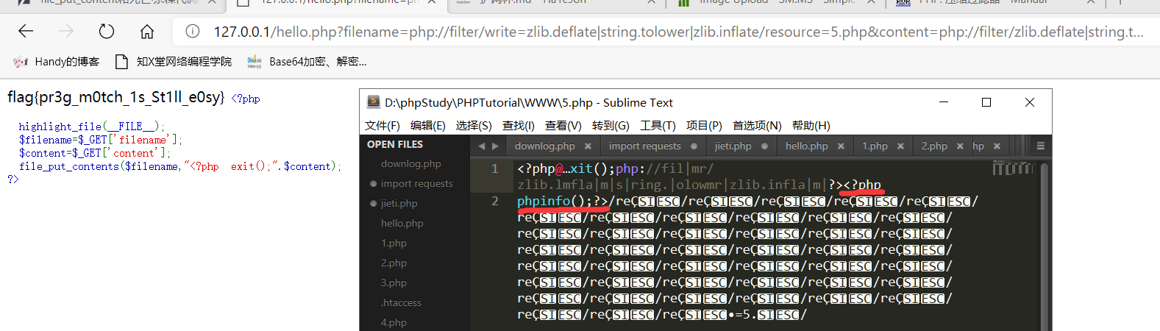The height and width of the screenshot is (331, 1160).
Task: Close the 2.php tab
Action: pos(960,146)
